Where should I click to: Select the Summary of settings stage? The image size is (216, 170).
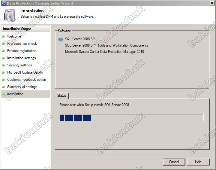point(22,87)
